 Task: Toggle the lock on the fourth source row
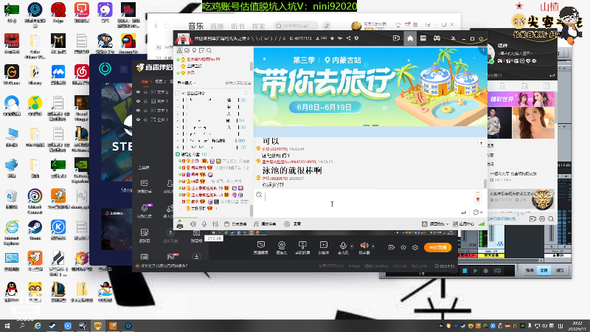click(x=145, y=120)
